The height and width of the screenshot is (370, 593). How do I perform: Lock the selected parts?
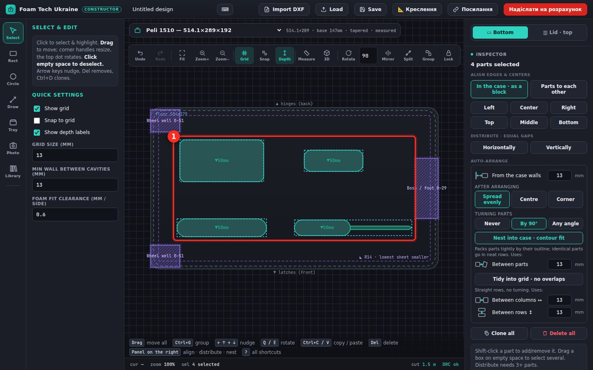(448, 55)
